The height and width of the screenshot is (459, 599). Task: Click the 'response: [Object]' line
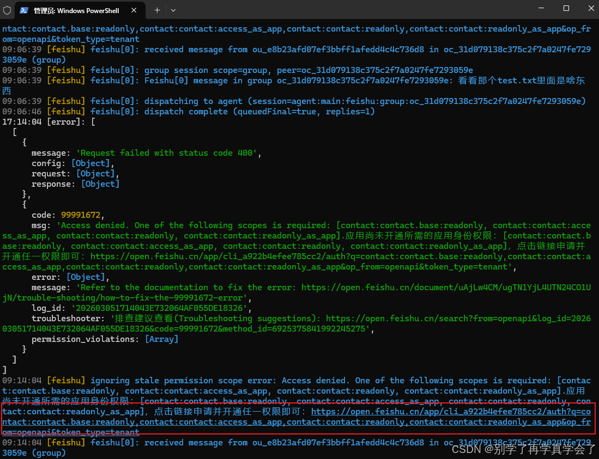pyautogui.click(x=76, y=184)
